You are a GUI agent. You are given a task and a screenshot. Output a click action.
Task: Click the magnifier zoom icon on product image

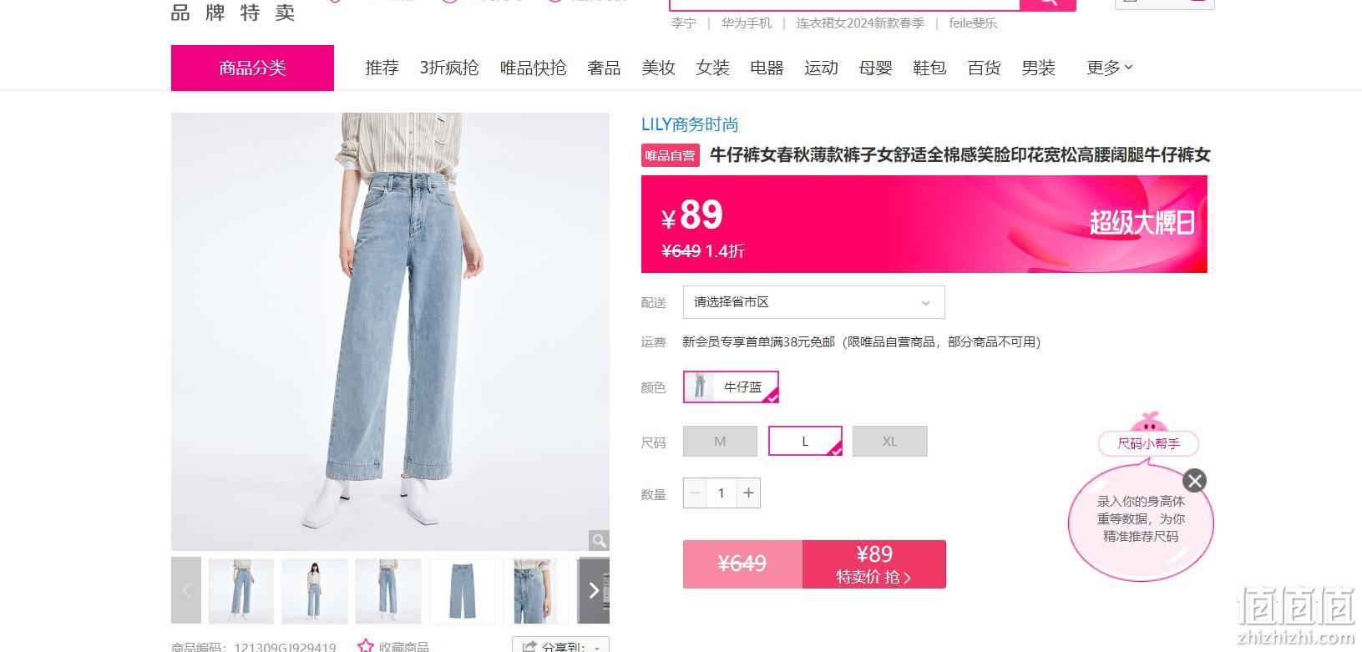599,540
